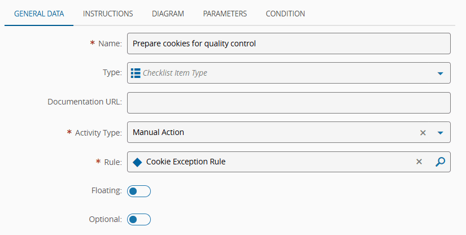Clear the Cookie Exception Rule value
Image resolution: width=466 pixels, height=235 pixels.
pos(419,162)
